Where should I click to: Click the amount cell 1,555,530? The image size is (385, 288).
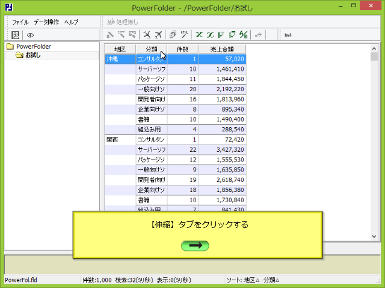tap(222, 160)
